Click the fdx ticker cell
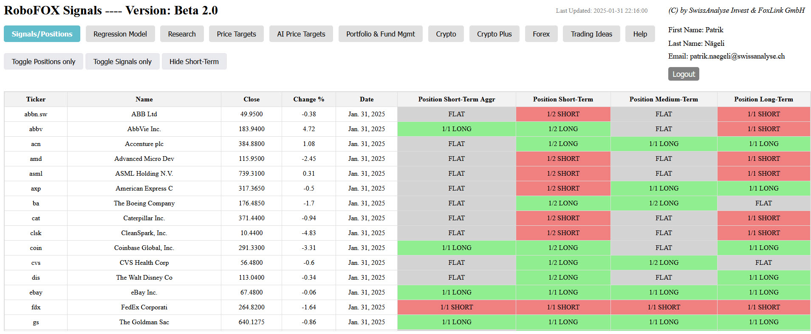This screenshot has width=811, height=334. coord(36,307)
